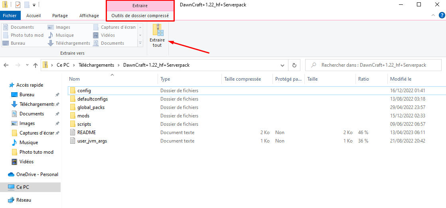Image resolution: width=446 pixels, height=208 pixels.
Task: Expand the extraction destinations gallery
Action: pyautogui.click(x=140, y=43)
